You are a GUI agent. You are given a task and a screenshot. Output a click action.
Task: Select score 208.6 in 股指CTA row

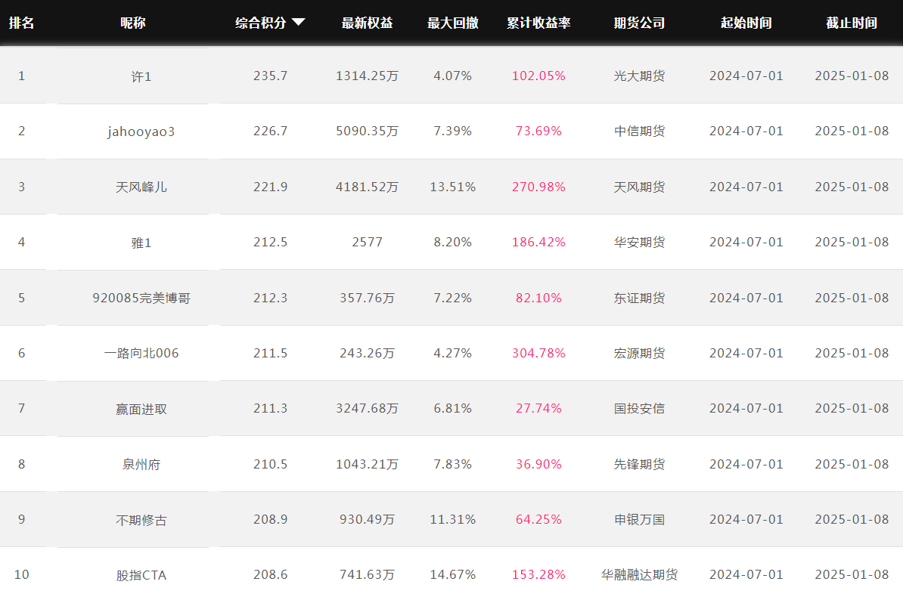pos(270,575)
